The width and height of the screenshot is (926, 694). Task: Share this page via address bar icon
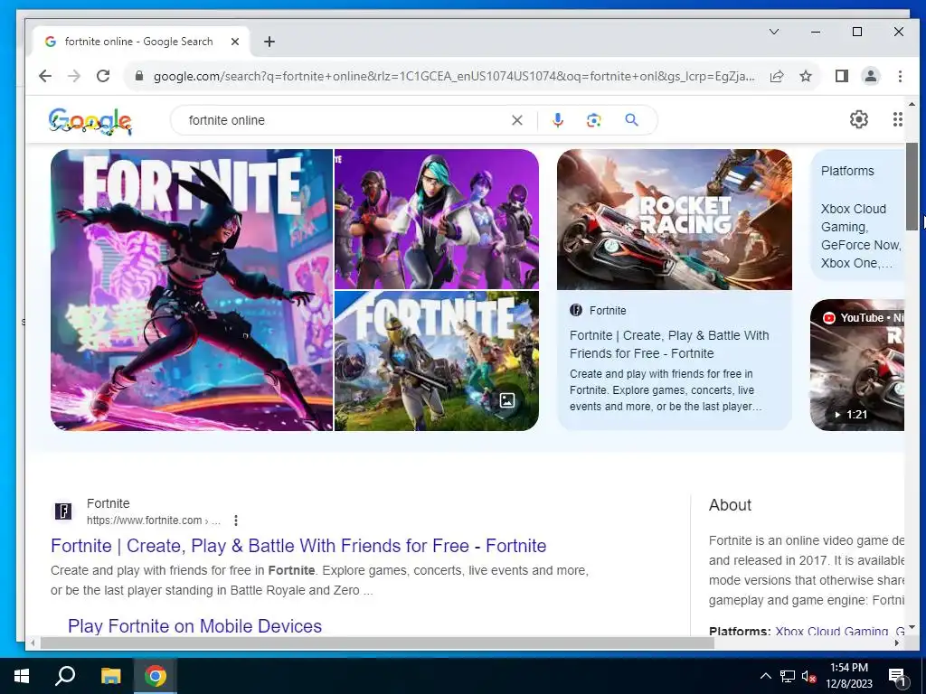777,76
